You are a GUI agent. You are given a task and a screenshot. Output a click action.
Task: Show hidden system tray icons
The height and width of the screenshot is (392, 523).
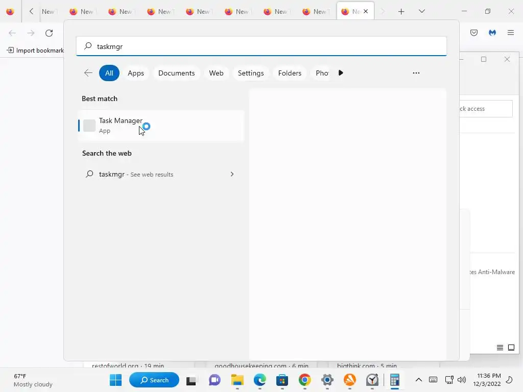tap(419, 380)
